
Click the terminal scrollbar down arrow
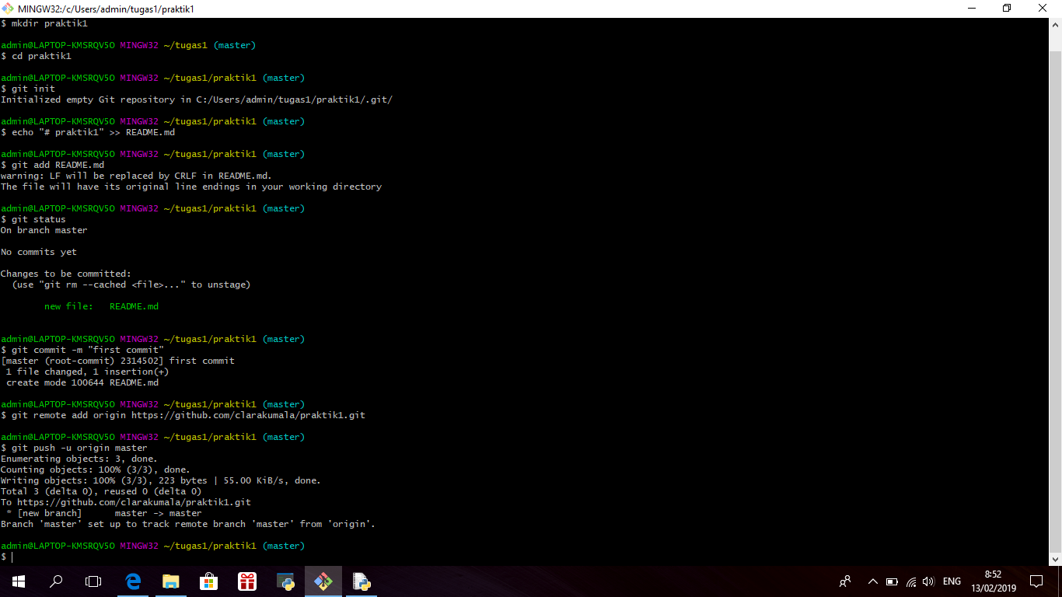pos(1055,559)
